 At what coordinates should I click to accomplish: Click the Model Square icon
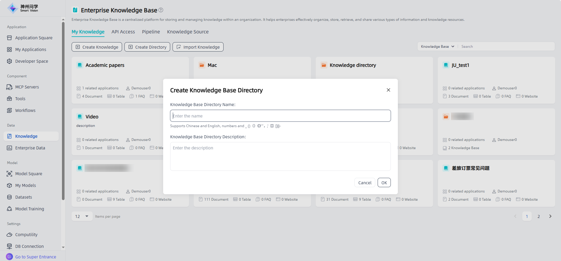coord(9,174)
